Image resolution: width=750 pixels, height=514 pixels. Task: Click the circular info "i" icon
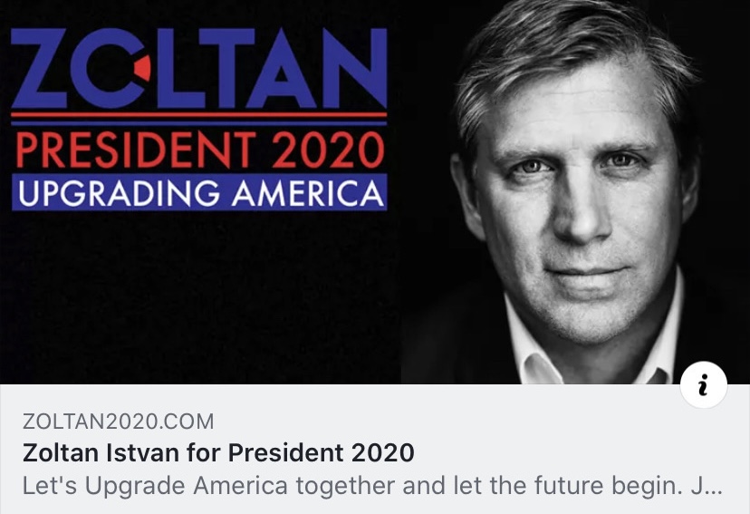704,385
